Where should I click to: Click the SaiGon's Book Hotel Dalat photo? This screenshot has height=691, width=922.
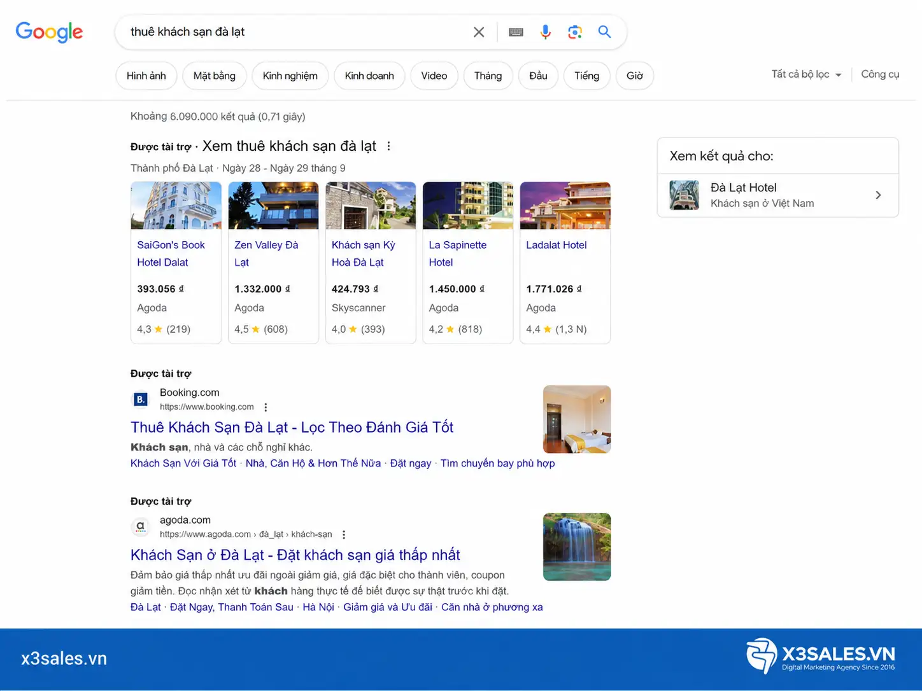(176, 206)
